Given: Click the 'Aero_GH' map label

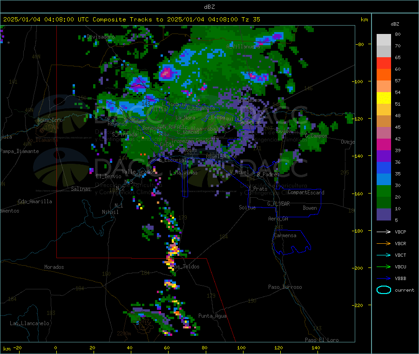Looking at the screenshot, I should [x=278, y=219].
